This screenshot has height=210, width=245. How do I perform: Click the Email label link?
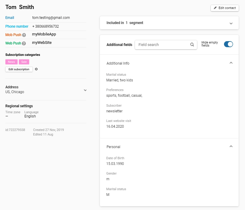point(10,18)
